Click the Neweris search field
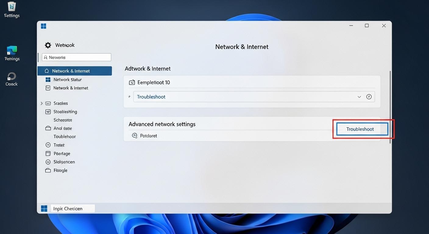Image resolution: width=429 pixels, height=234 pixels. 76,57
